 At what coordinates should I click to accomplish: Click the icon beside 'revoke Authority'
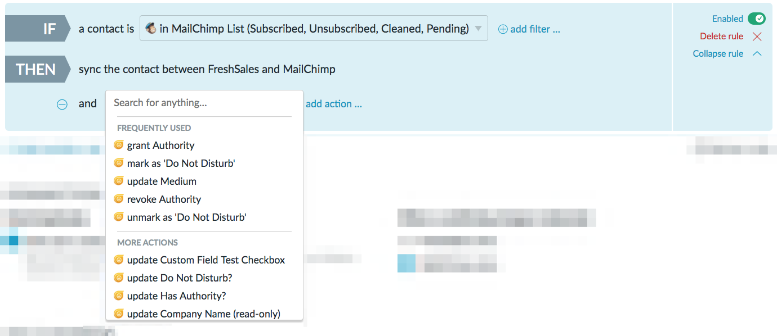point(118,199)
